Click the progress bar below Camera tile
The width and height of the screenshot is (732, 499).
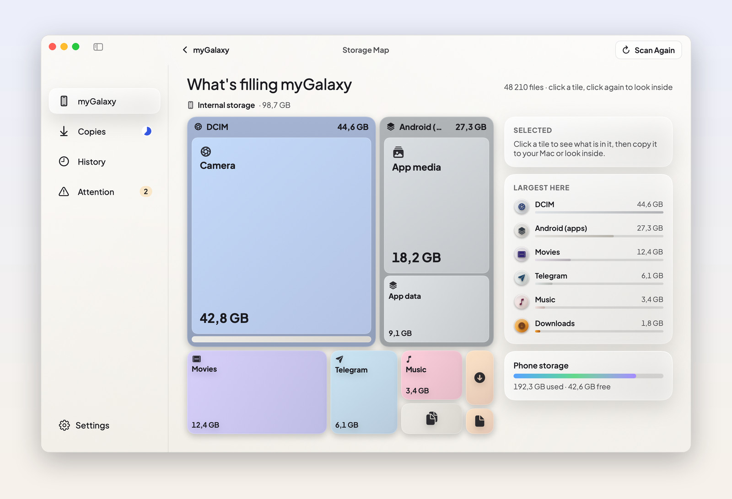[x=281, y=339]
